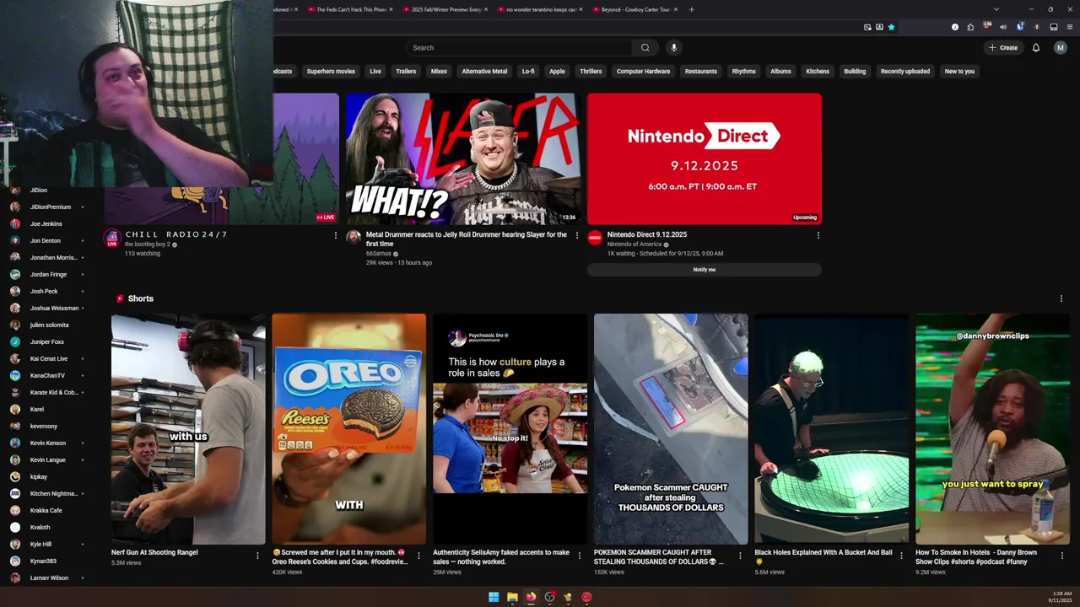This screenshot has width=1080, height=607.
Task: Open the Nintendo Direct red thumbnail
Action: [x=704, y=158]
